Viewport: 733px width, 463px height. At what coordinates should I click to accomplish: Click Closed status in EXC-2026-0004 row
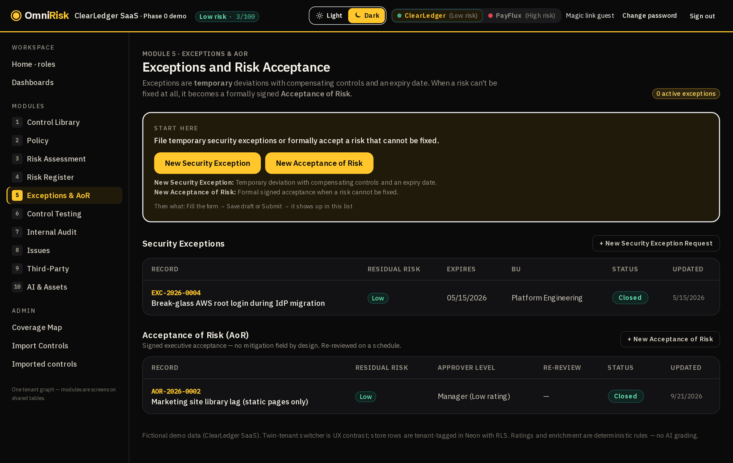tap(630, 298)
